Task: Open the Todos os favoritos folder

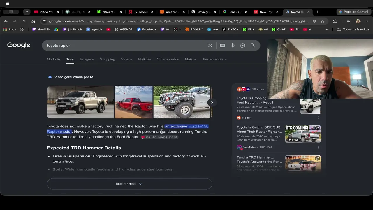Action: pos(353,29)
